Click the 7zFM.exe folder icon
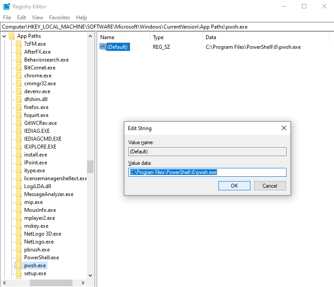The width and height of the screenshot is (334, 287). click(19, 44)
